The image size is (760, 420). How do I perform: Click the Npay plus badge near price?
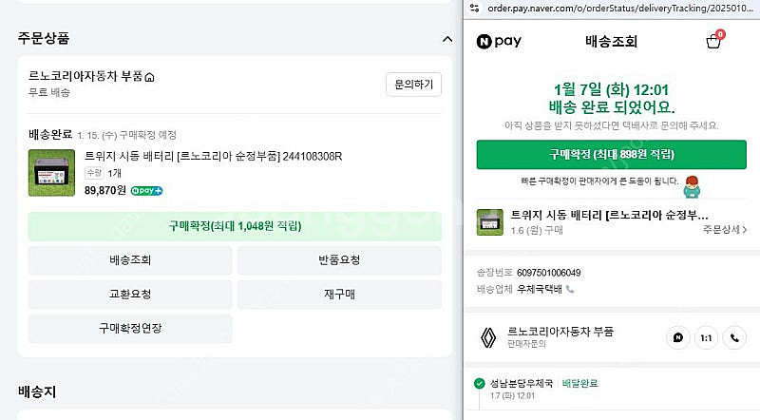click(147, 191)
